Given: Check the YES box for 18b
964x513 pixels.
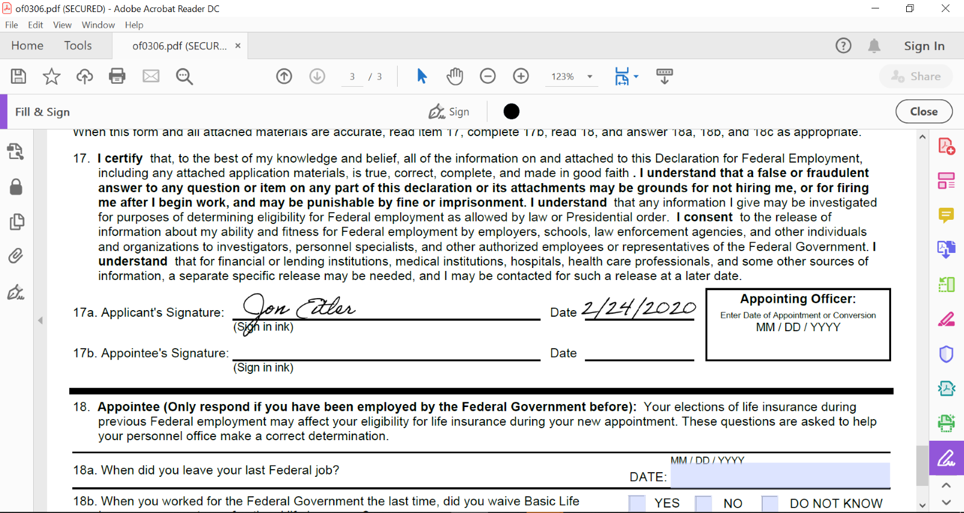Looking at the screenshot, I should (637, 503).
